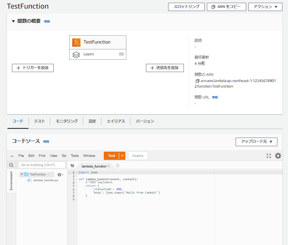Click the 送信先を追加 button
The height and width of the screenshot is (245, 288).
pos(165,68)
